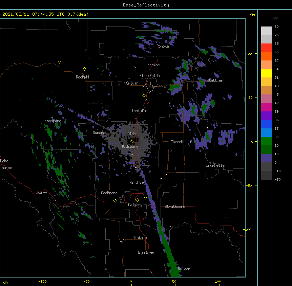The width and height of the screenshot is (292, 286).
Task: Select the purple 36-39 dBZ legend swatch
Action: 266,116
